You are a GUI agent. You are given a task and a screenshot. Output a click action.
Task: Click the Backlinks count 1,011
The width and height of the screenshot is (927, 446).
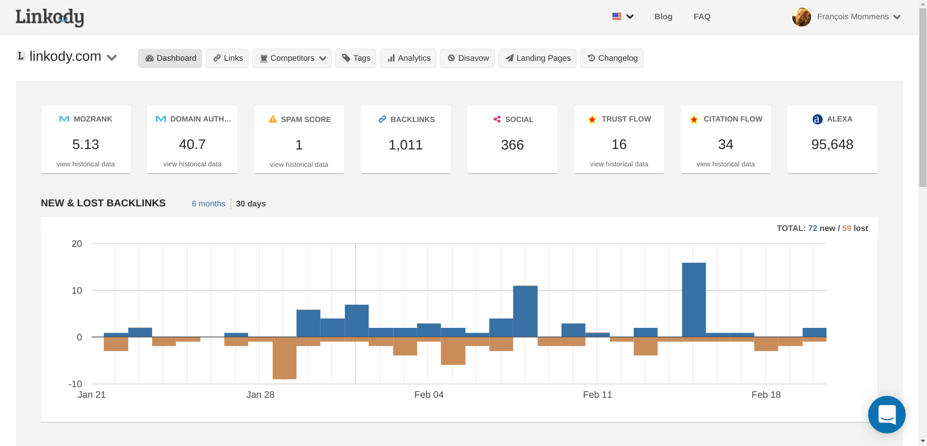406,145
